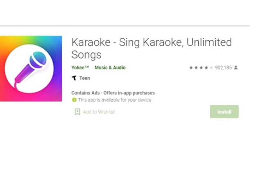
Task: Click the green device availability info icon
Action: (x=74, y=100)
